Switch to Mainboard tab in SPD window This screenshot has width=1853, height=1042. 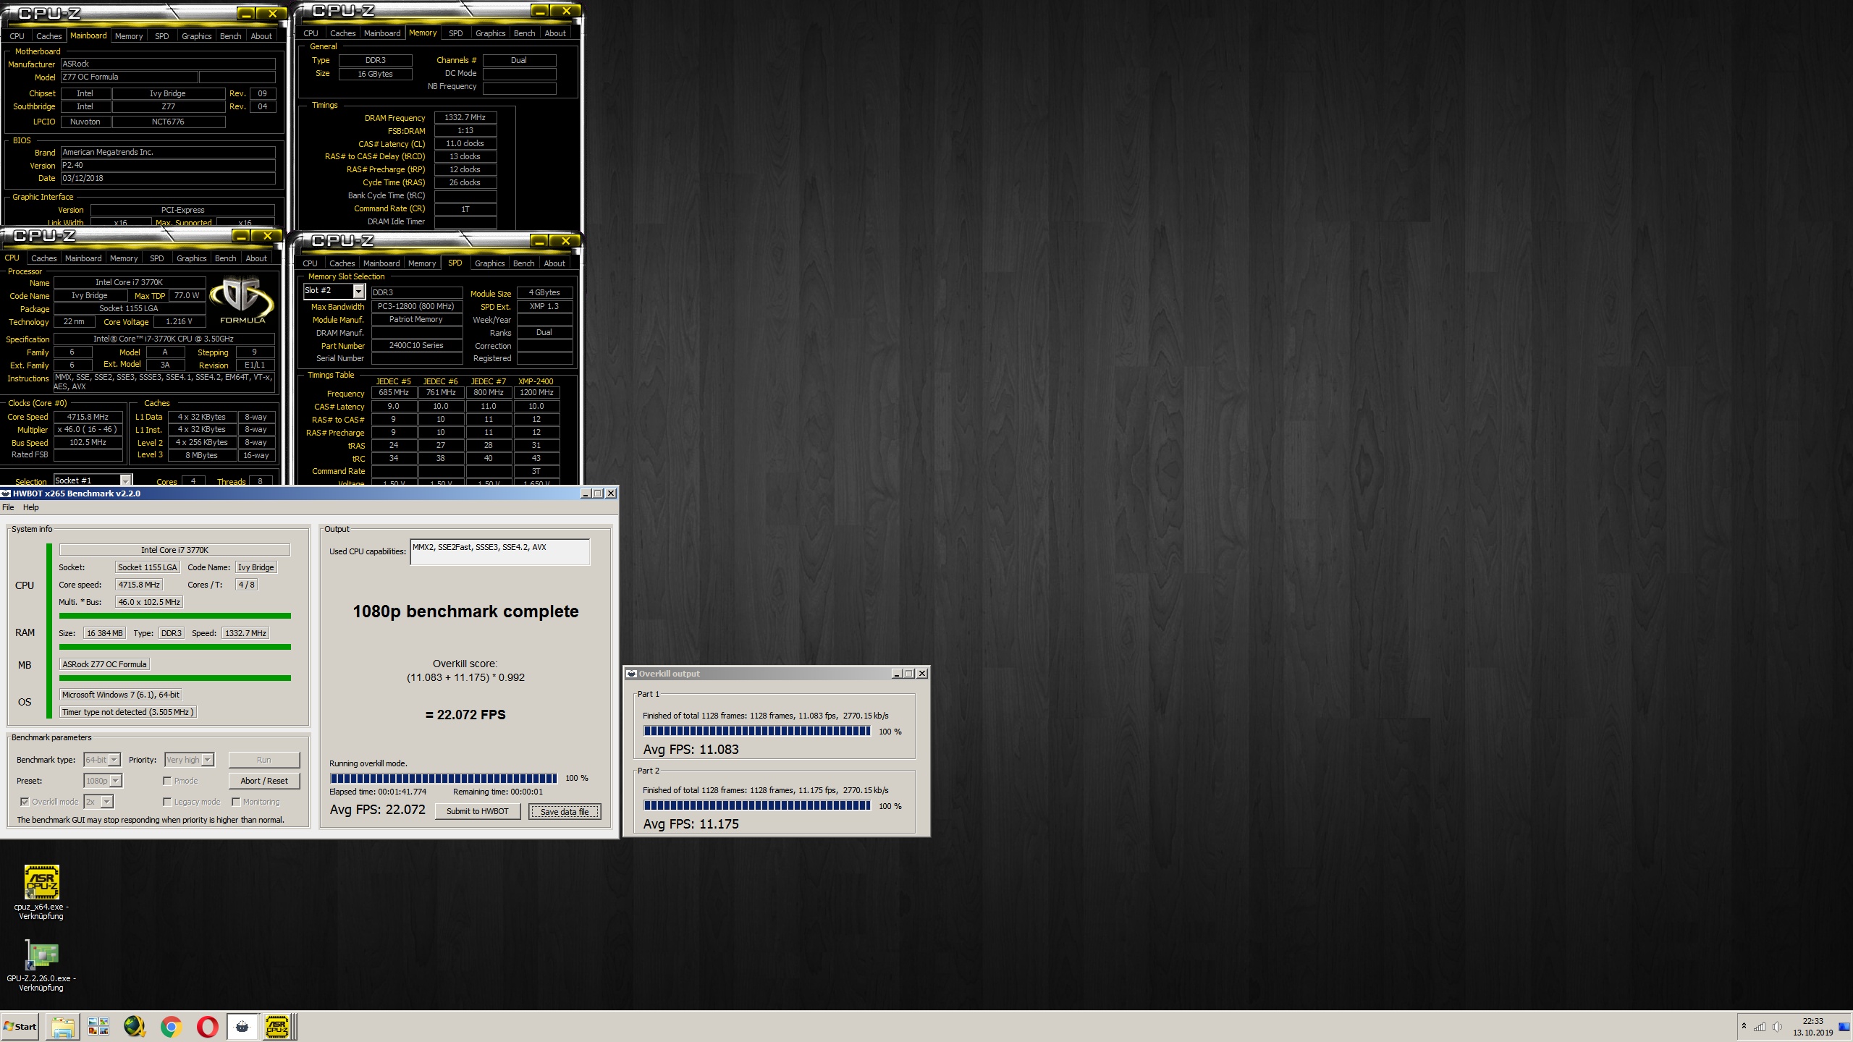coord(381,263)
